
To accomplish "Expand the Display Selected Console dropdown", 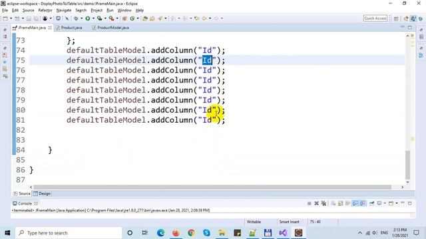I will pos(385,203).
